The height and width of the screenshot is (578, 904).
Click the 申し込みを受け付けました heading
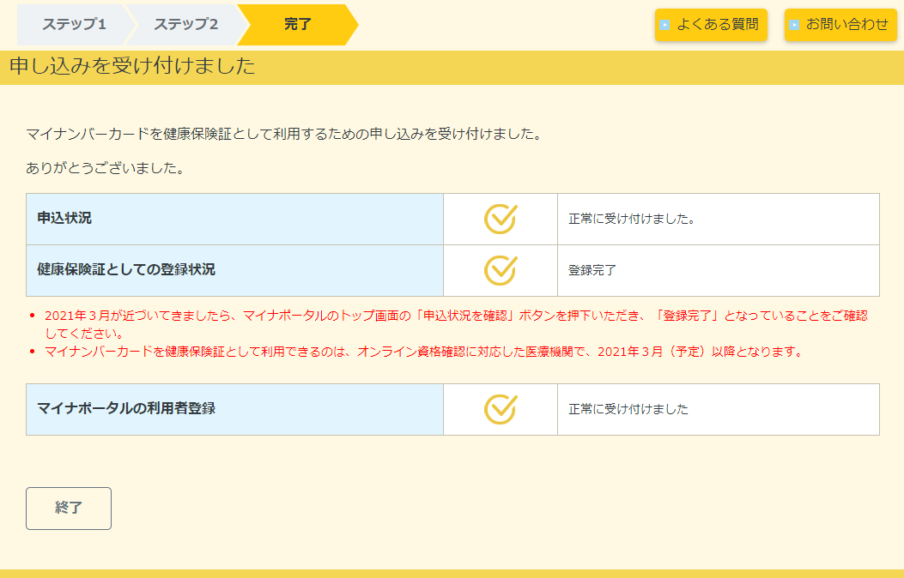[x=132, y=66]
